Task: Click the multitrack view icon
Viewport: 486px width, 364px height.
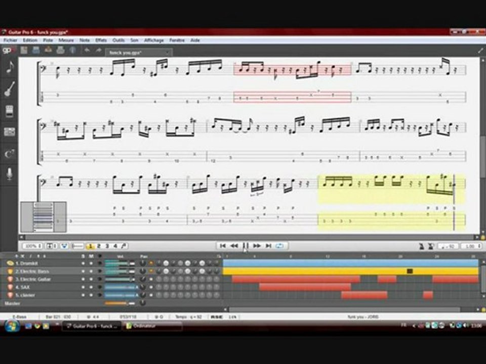Action: pyautogui.click(x=64, y=246)
